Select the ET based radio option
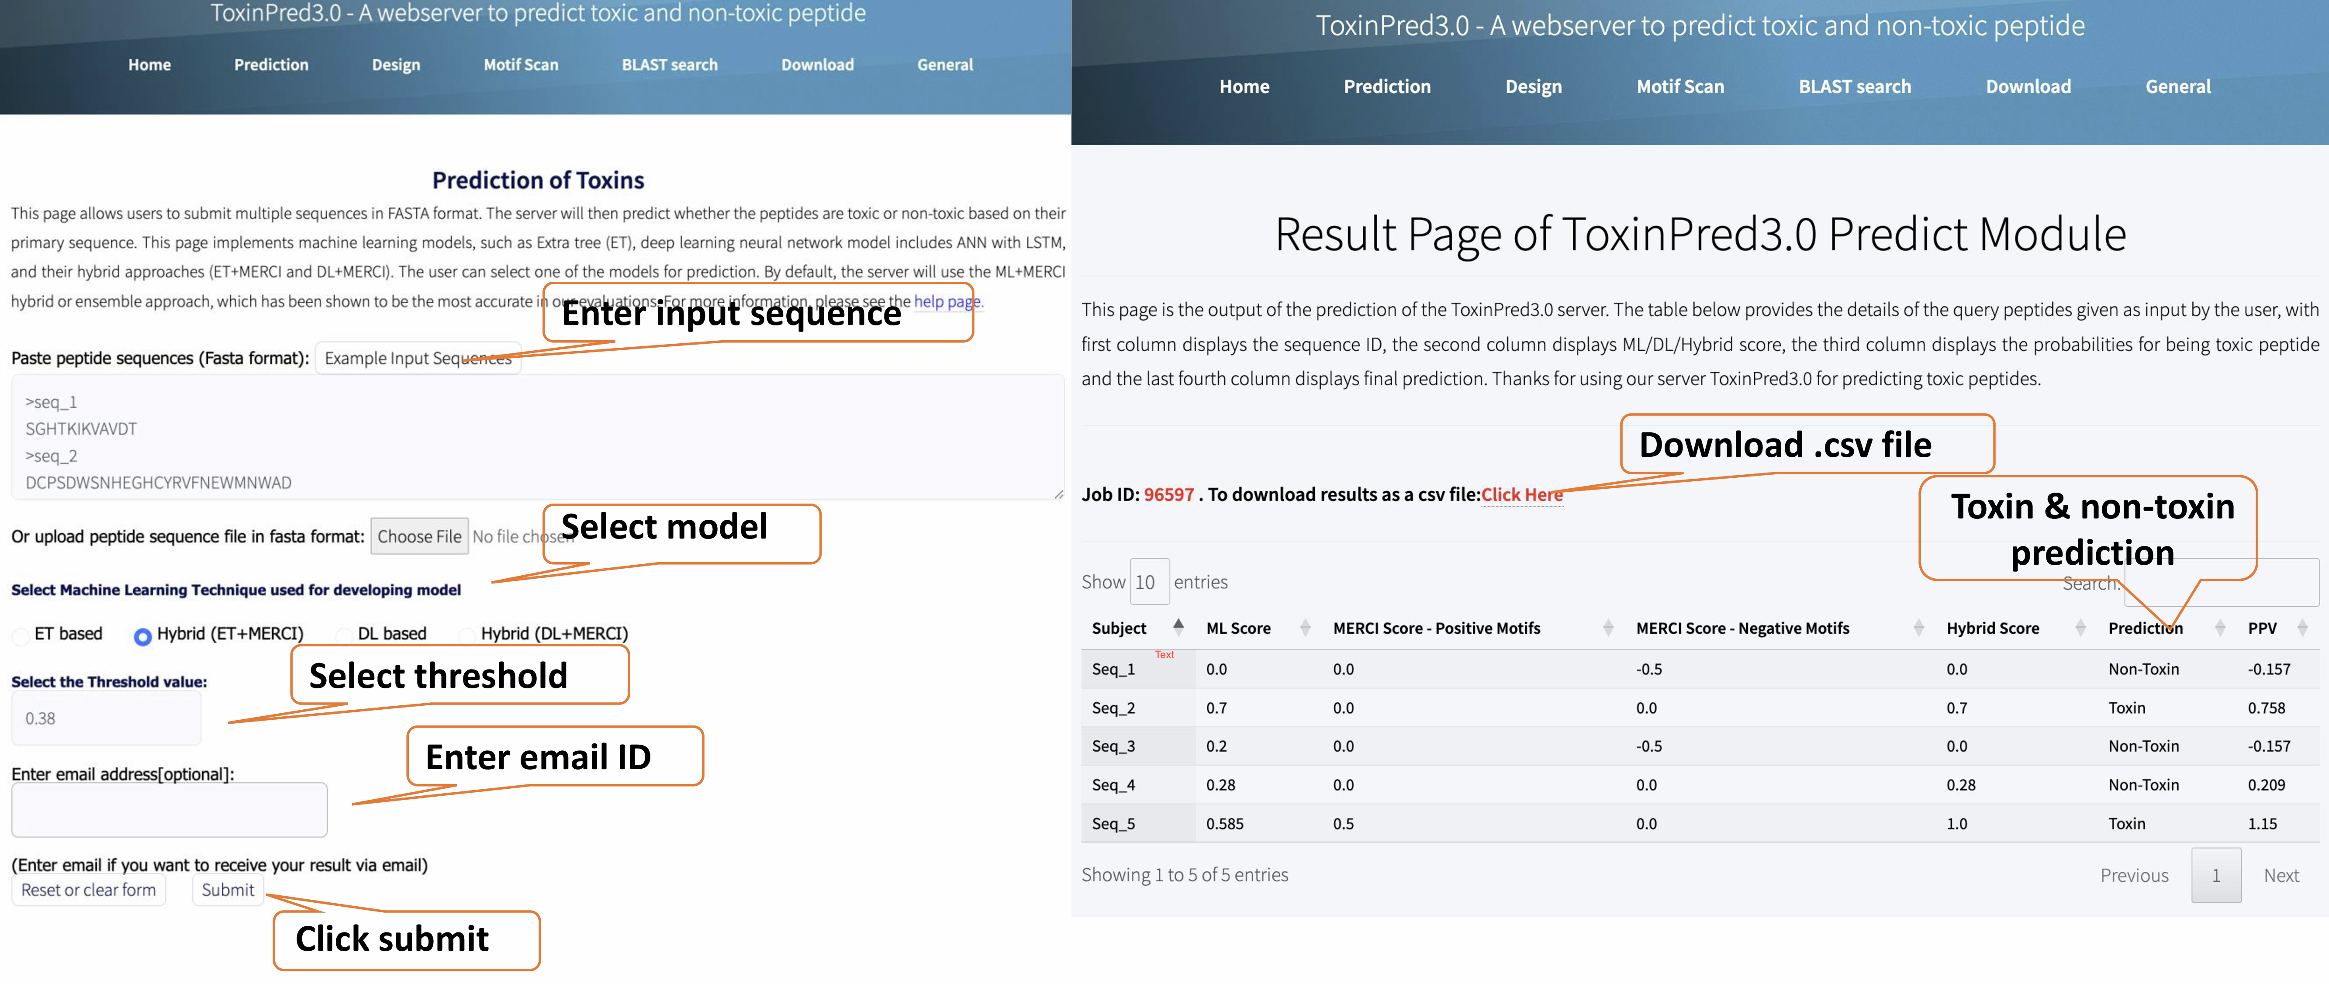Screen dimensions: 2329x984 coord(20,636)
